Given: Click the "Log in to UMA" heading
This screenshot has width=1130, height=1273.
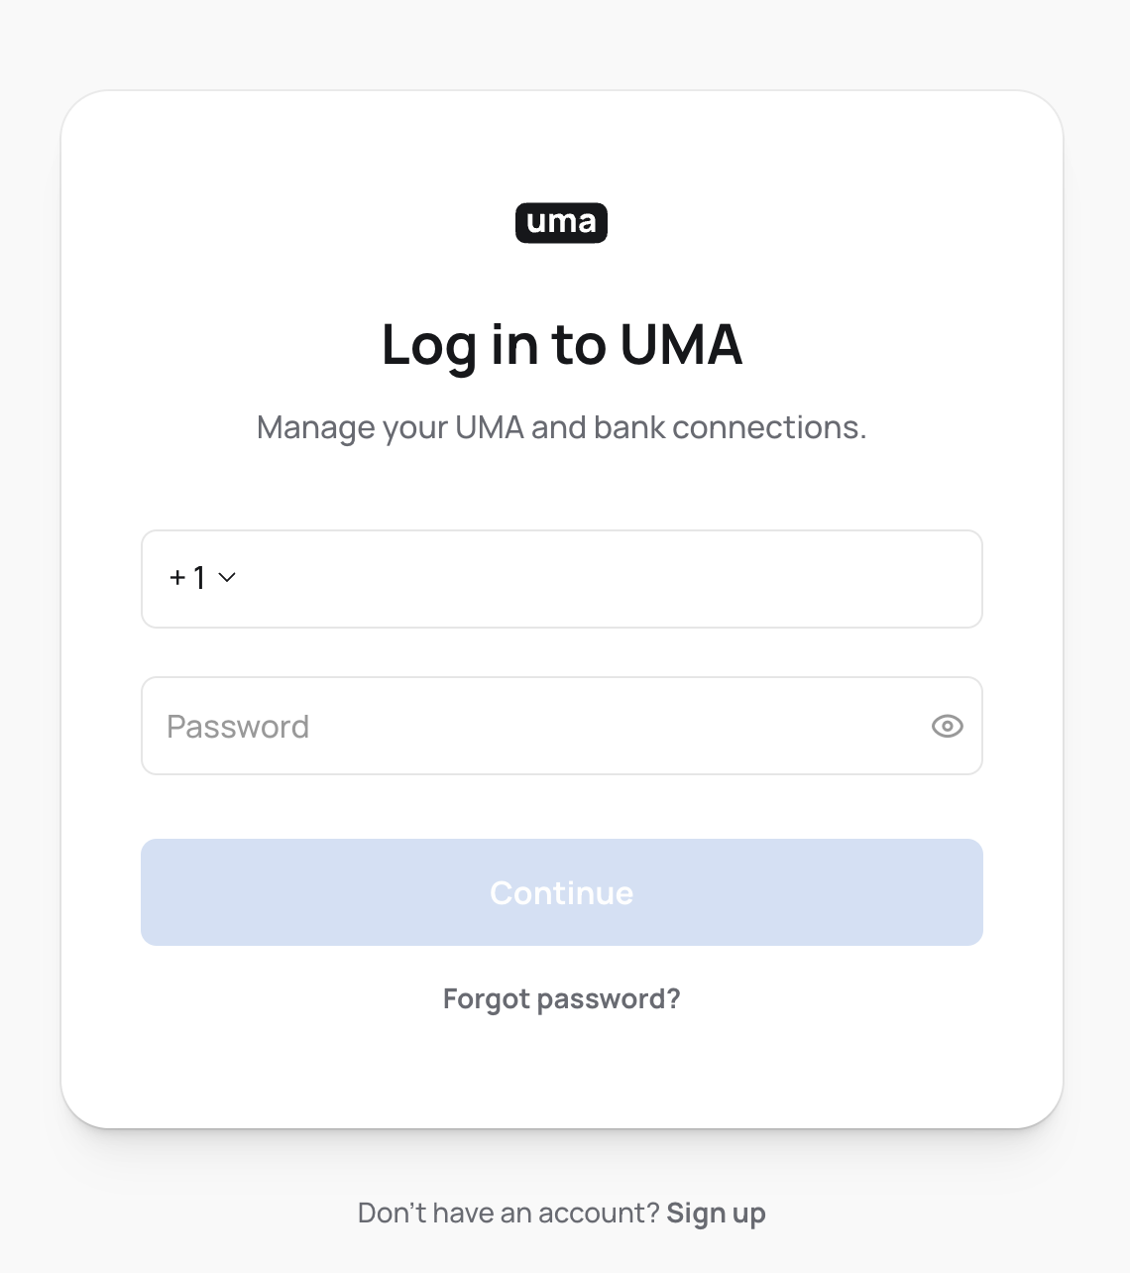Looking at the screenshot, I should (x=561, y=345).
